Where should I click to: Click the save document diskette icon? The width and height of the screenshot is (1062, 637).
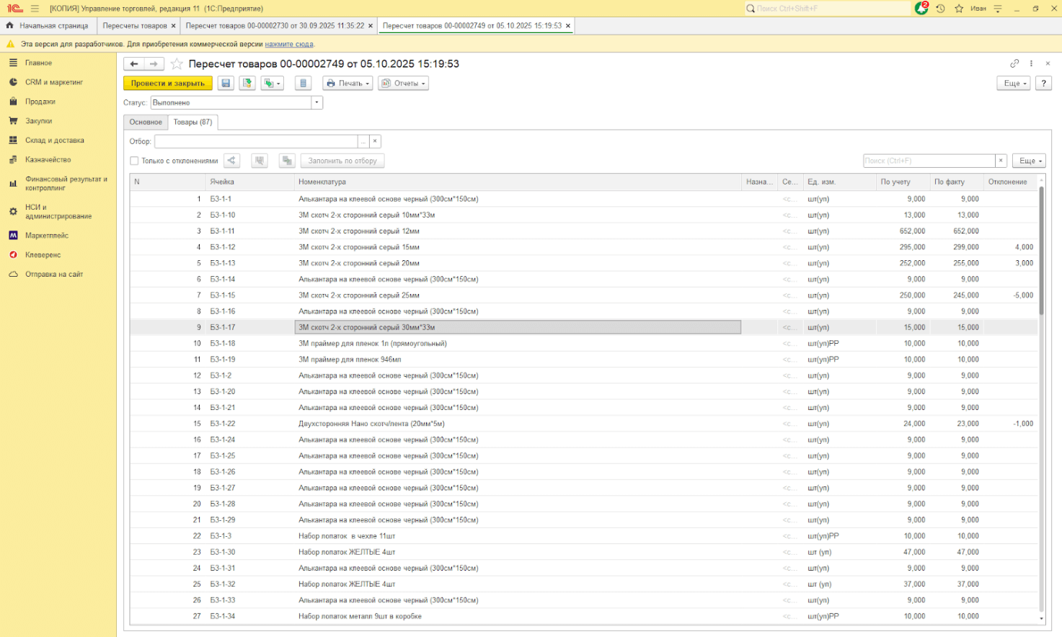[x=226, y=84]
